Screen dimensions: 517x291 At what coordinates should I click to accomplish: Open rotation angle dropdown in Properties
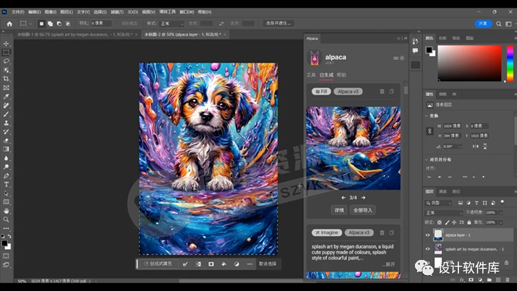[460, 146]
